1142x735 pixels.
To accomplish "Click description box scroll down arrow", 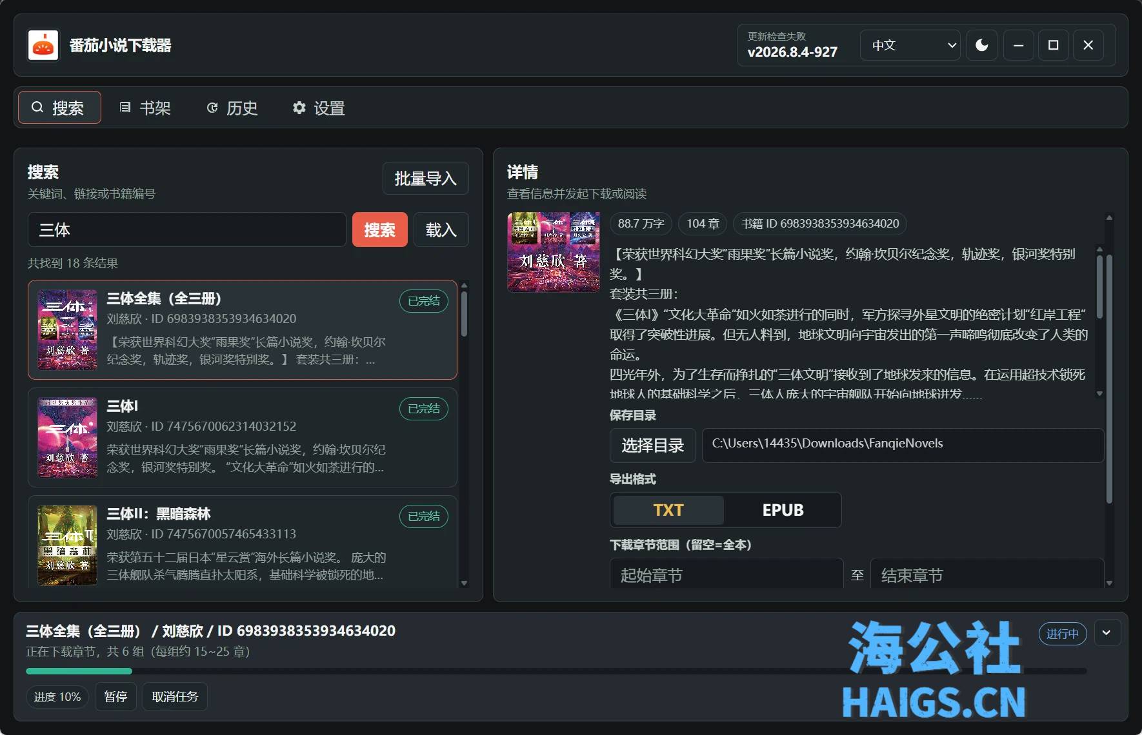I will click(x=1100, y=393).
